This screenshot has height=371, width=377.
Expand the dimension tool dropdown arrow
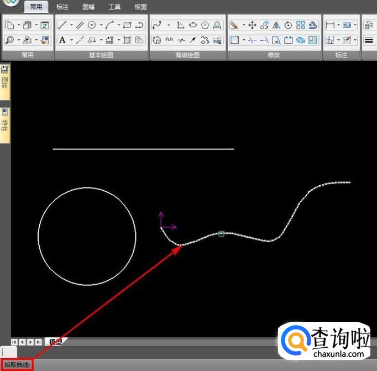point(338,25)
